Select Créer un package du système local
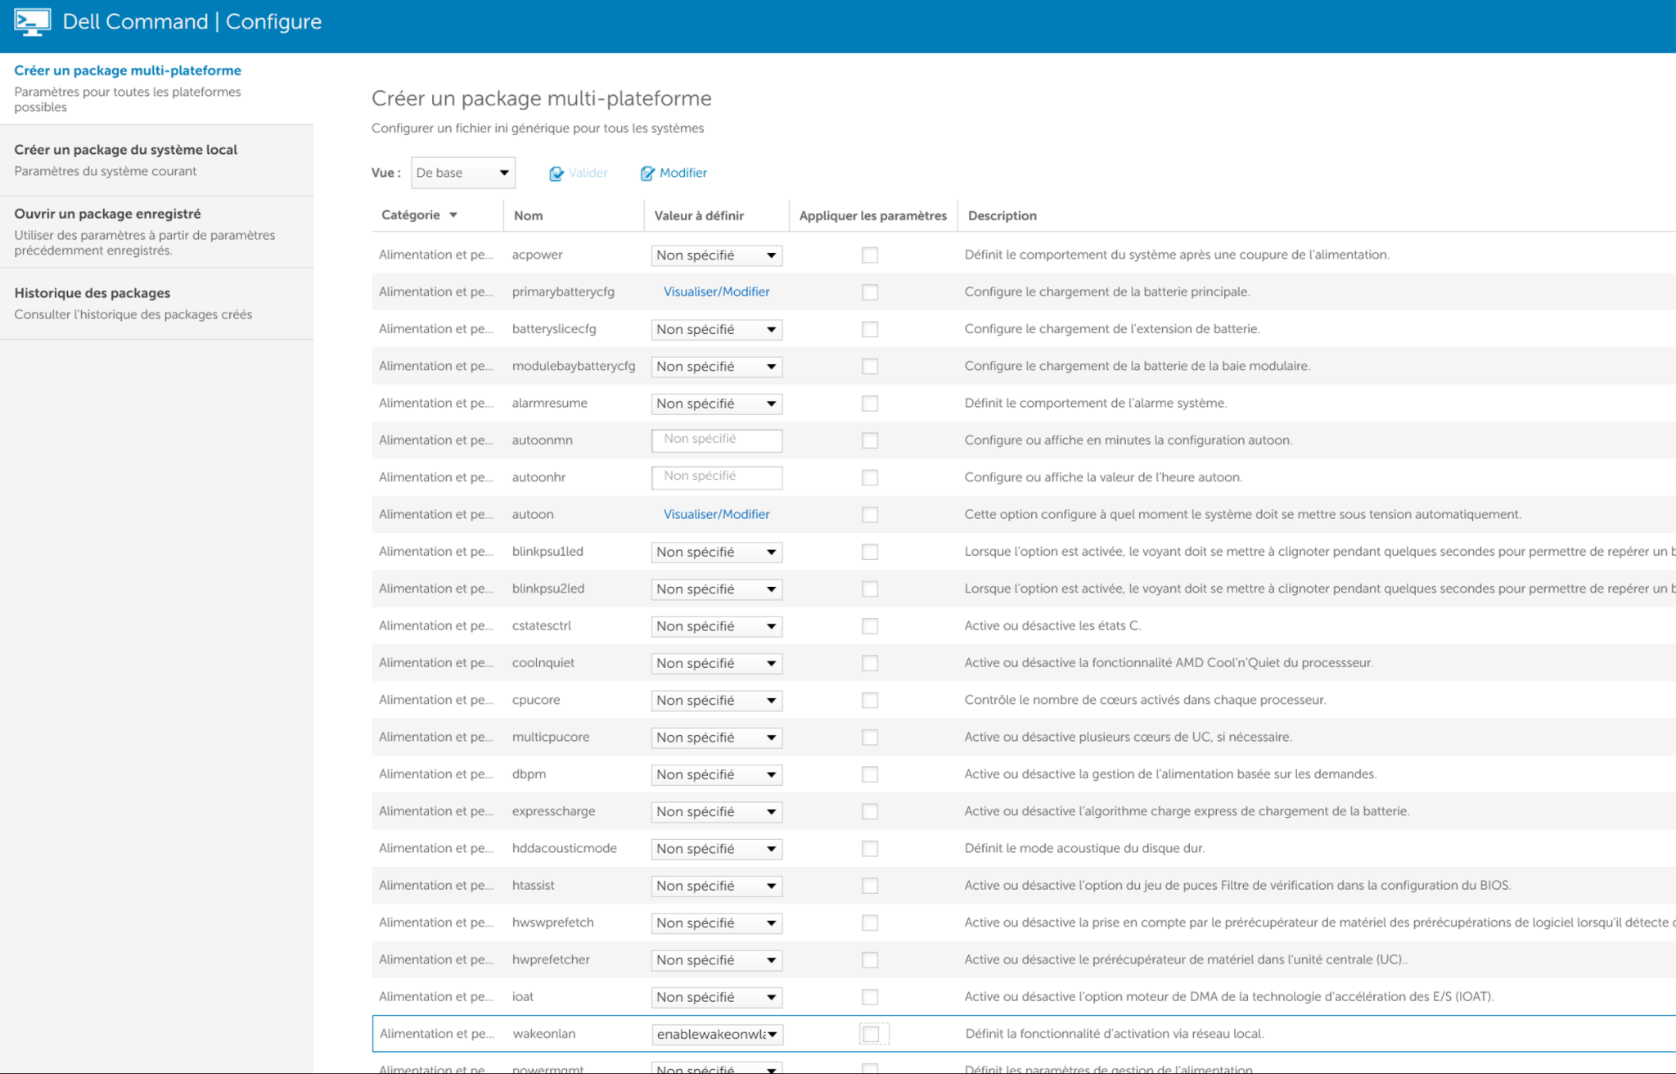 (x=125, y=150)
